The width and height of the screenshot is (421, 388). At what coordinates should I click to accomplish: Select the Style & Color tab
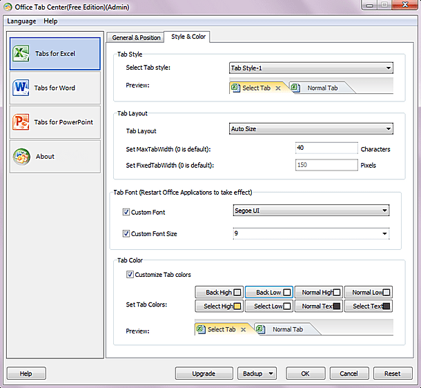(x=188, y=37)
